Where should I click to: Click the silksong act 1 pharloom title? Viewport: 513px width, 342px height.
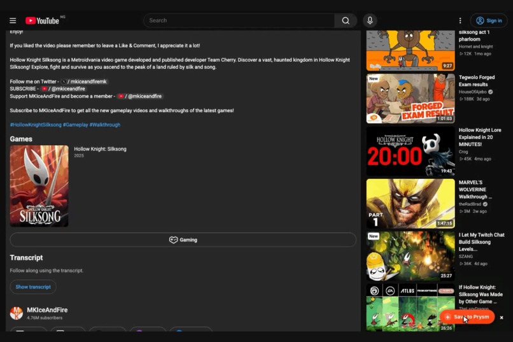click(474, 36)
